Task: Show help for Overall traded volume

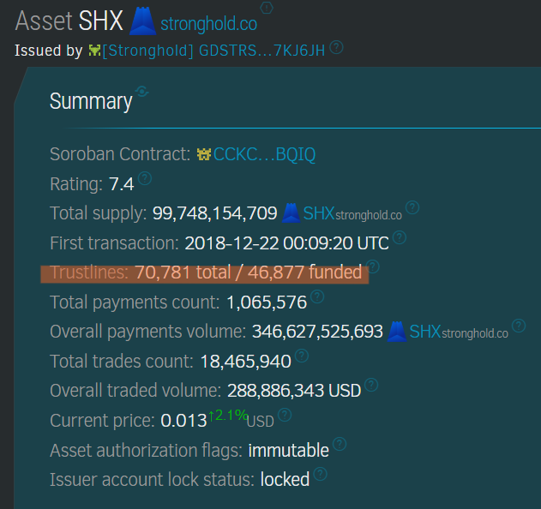Action: pyautogui.click(x=371, y=385)
